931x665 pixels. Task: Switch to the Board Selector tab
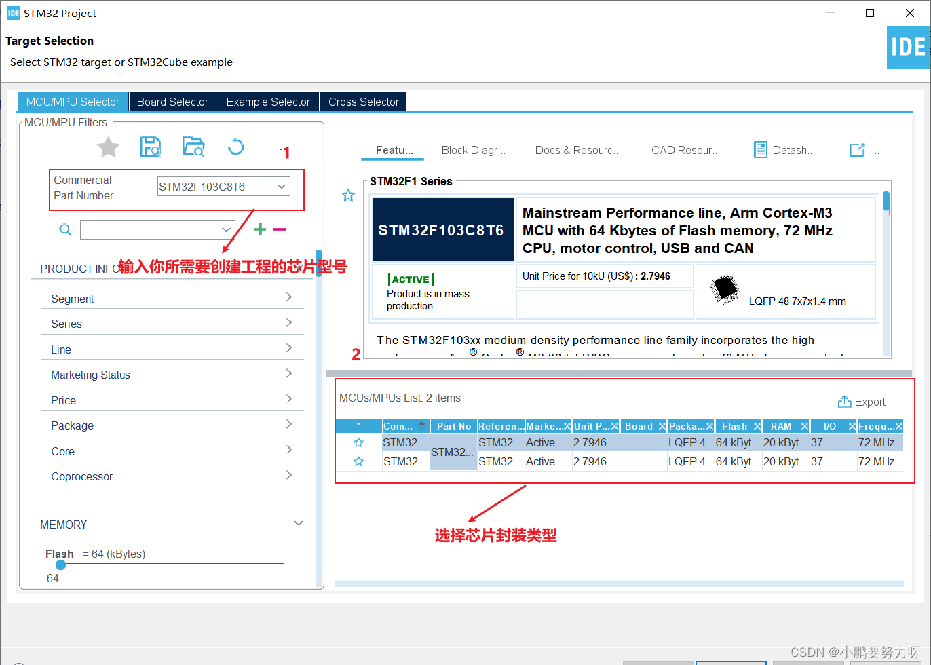(x=172, y=102)
